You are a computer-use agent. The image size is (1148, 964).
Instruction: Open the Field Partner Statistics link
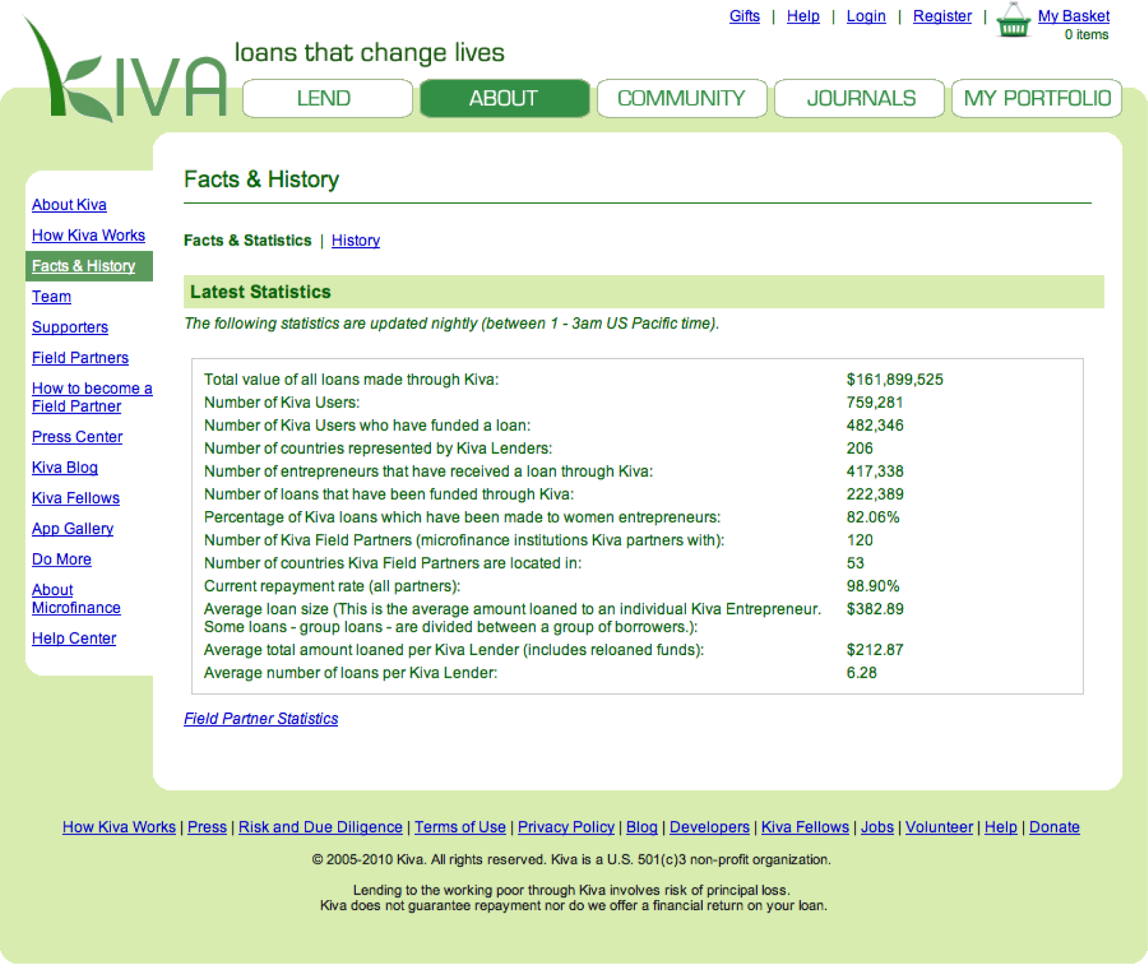pyautogui.click(x=261, y=719)
